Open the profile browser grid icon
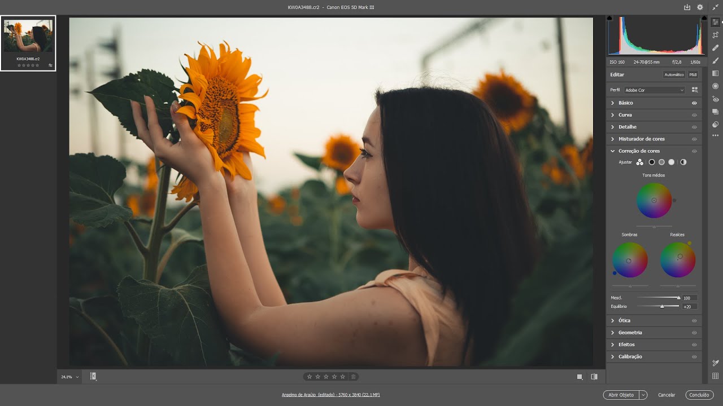 coord(695,90)
